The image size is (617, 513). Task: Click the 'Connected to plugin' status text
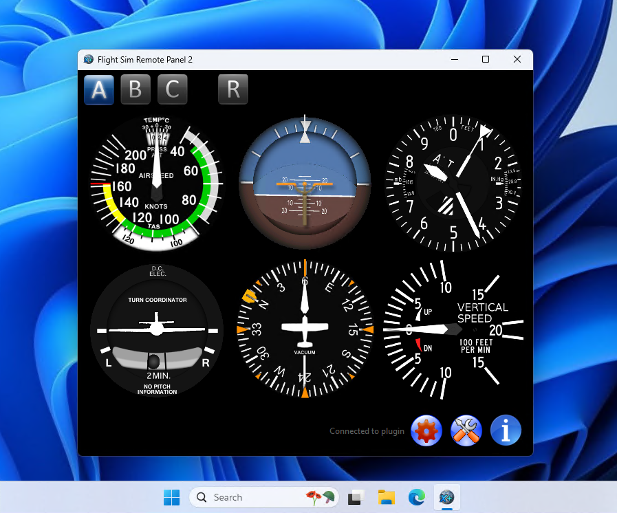click(x=367, y=431)
